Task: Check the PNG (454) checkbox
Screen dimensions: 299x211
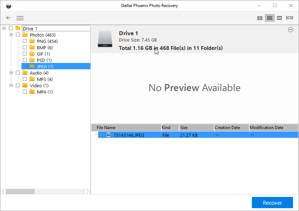Action: pyautogui.click(x=25, y=41)
